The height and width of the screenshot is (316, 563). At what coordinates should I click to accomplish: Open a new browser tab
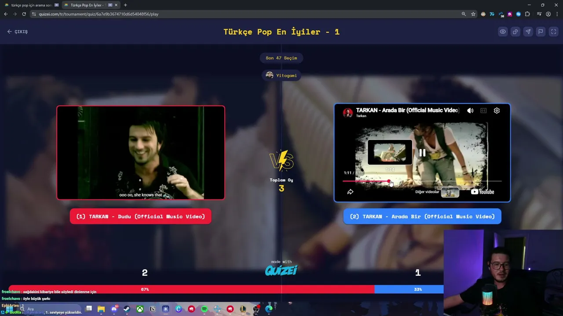click(x=125, y=5)
